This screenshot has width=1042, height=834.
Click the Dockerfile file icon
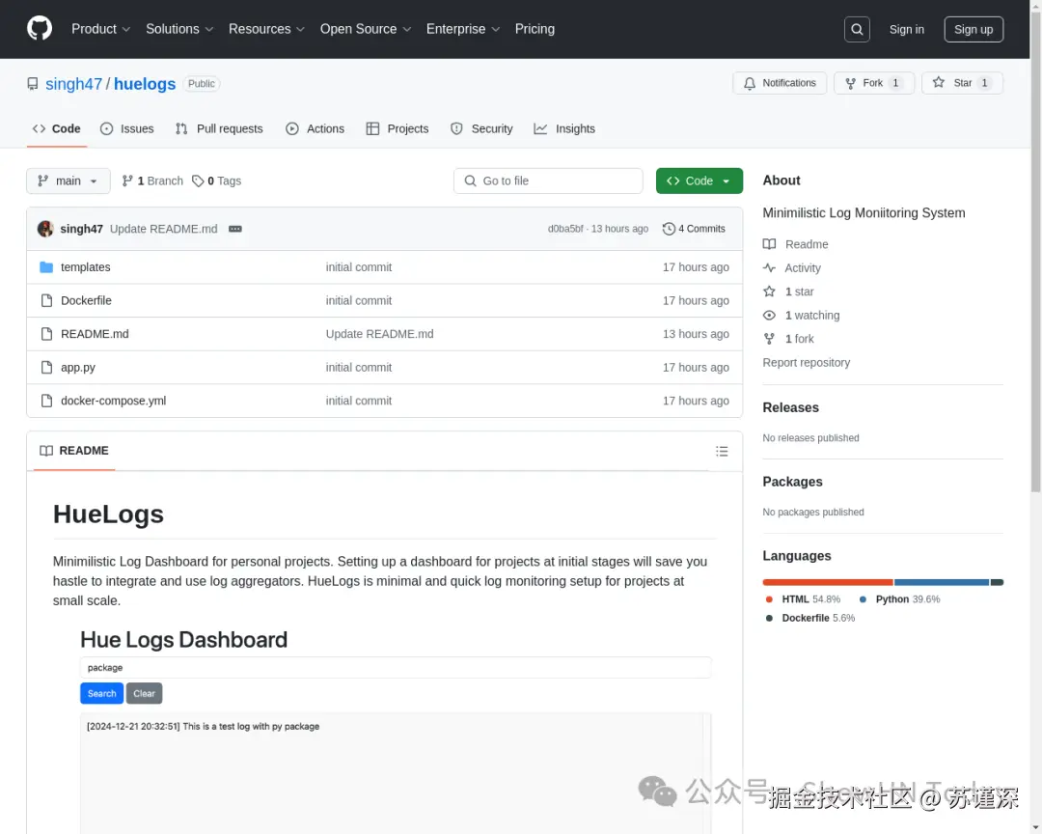46,300
